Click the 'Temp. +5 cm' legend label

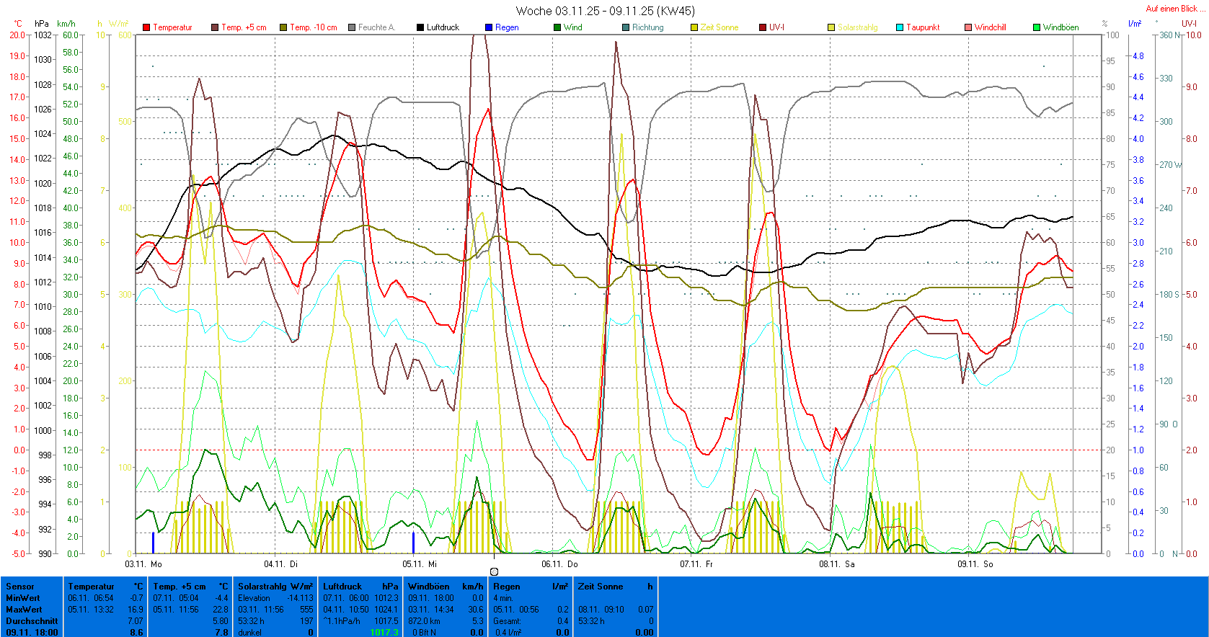click(244, 27)
